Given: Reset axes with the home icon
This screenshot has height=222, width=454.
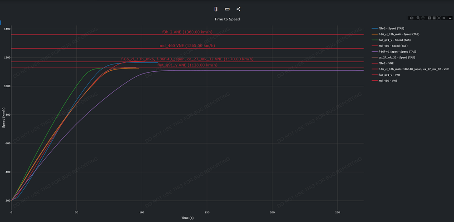Looking at the screenshot, I should pos(444,18).
